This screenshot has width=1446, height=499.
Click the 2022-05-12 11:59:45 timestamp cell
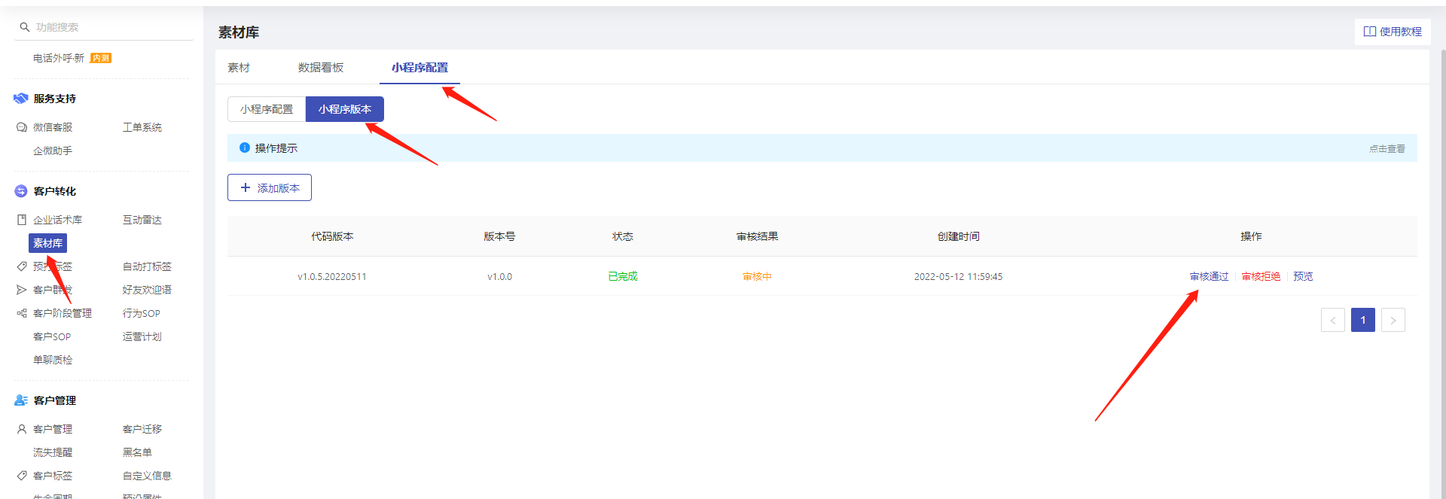pos(958,276)
